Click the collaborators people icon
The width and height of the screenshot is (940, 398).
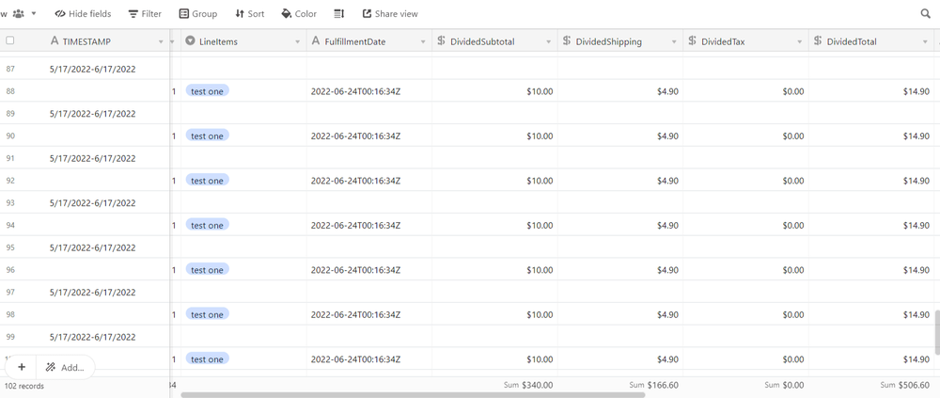pos(19,13)
